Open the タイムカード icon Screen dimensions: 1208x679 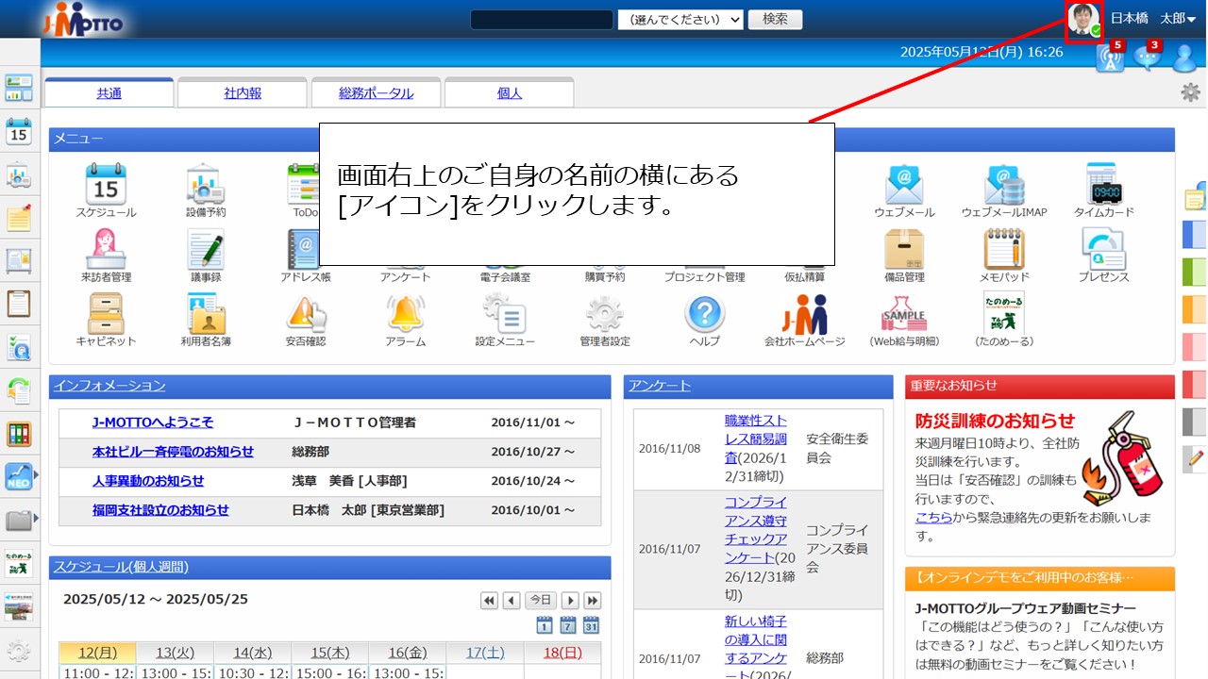pyautogui.click(x=1103, y=186)
